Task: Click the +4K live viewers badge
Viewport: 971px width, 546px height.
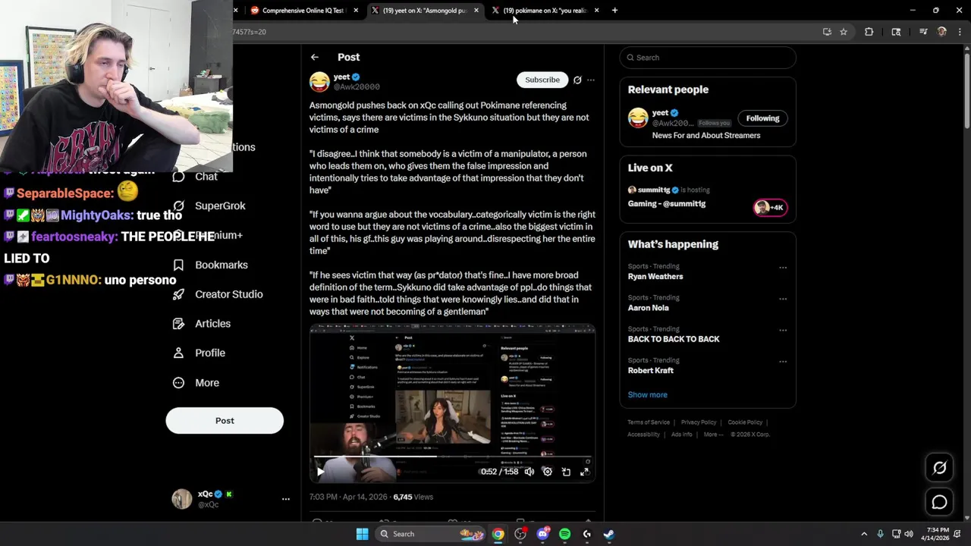Action: pyautogui.click(x=770, y=207)
